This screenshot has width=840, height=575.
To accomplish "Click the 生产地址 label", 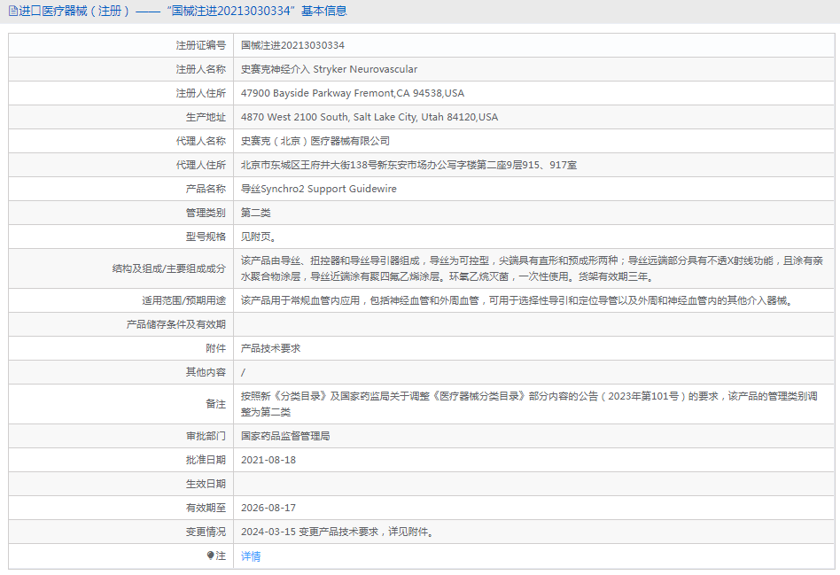I will 206,117.
